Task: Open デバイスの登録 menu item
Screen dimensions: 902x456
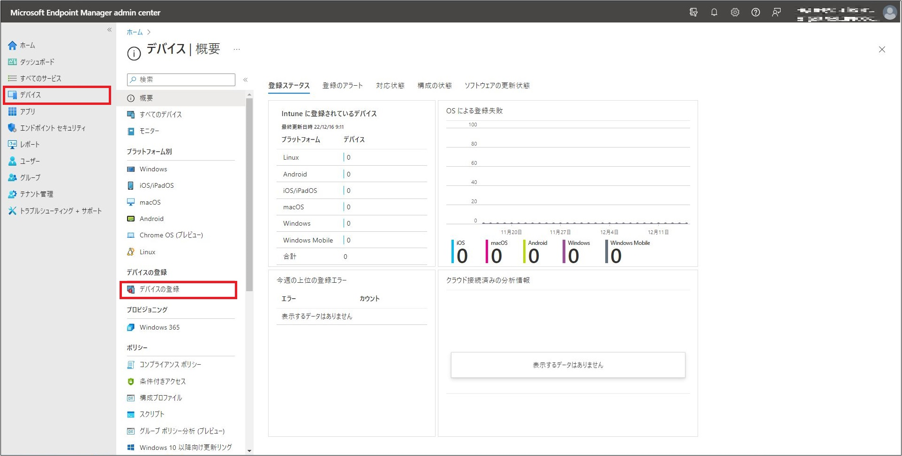Action: 179,290
